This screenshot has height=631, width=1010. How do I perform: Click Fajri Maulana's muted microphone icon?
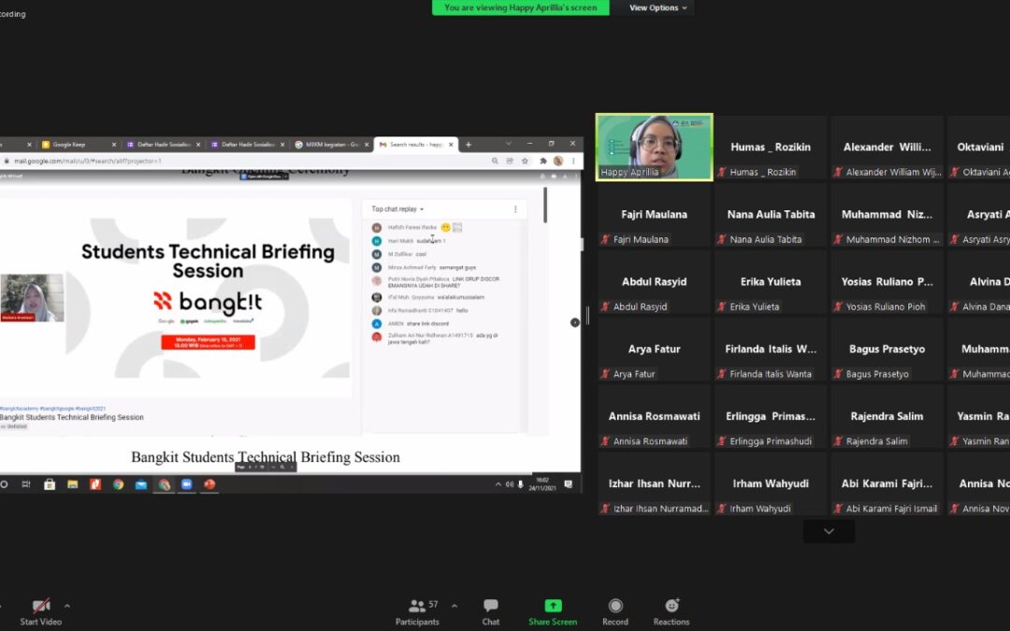pos(605,240)
